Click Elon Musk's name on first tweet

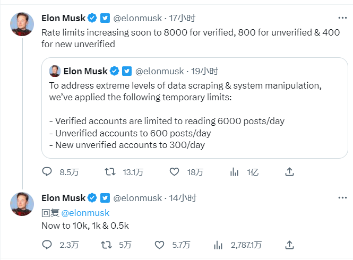(x=63, y=18)
